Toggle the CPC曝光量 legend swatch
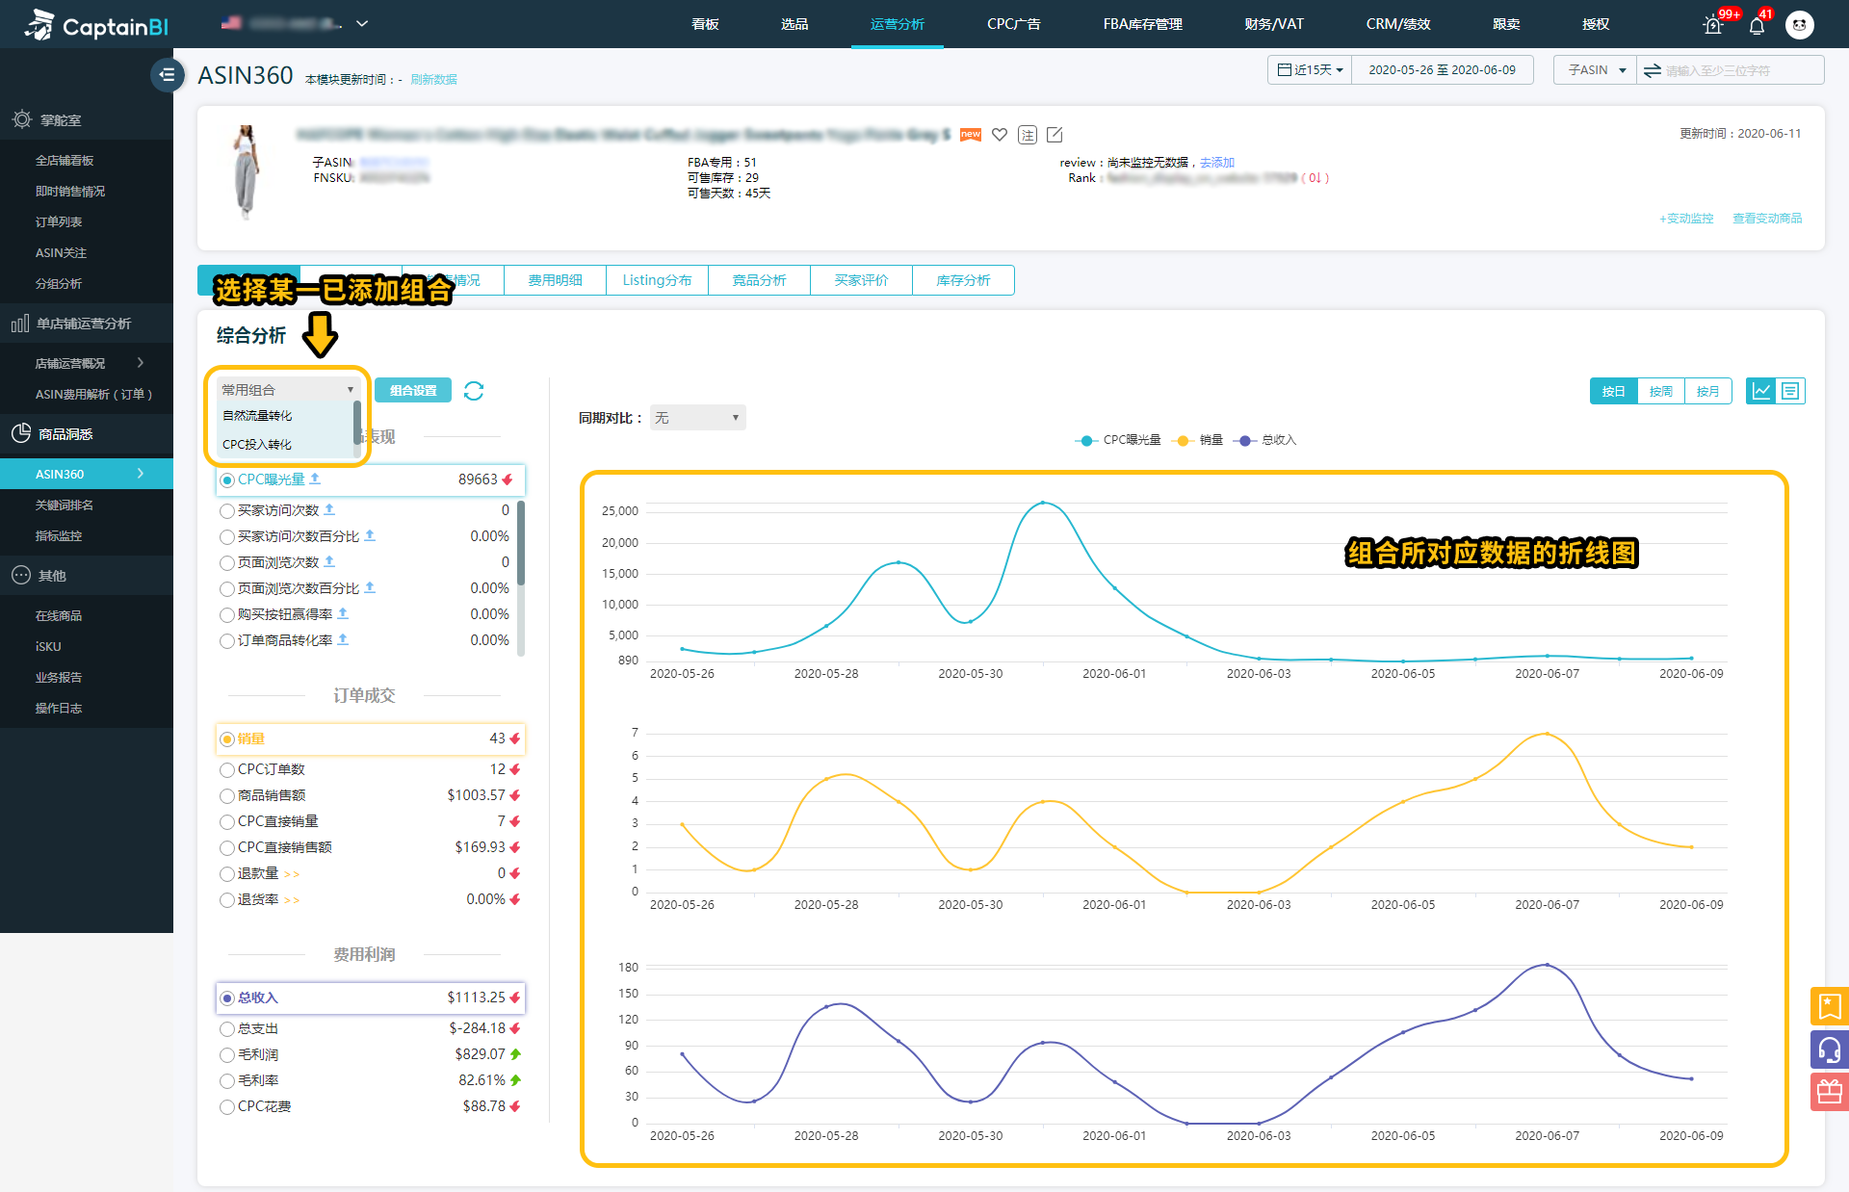The image size is (1849, 1192). click(1085, 440)
